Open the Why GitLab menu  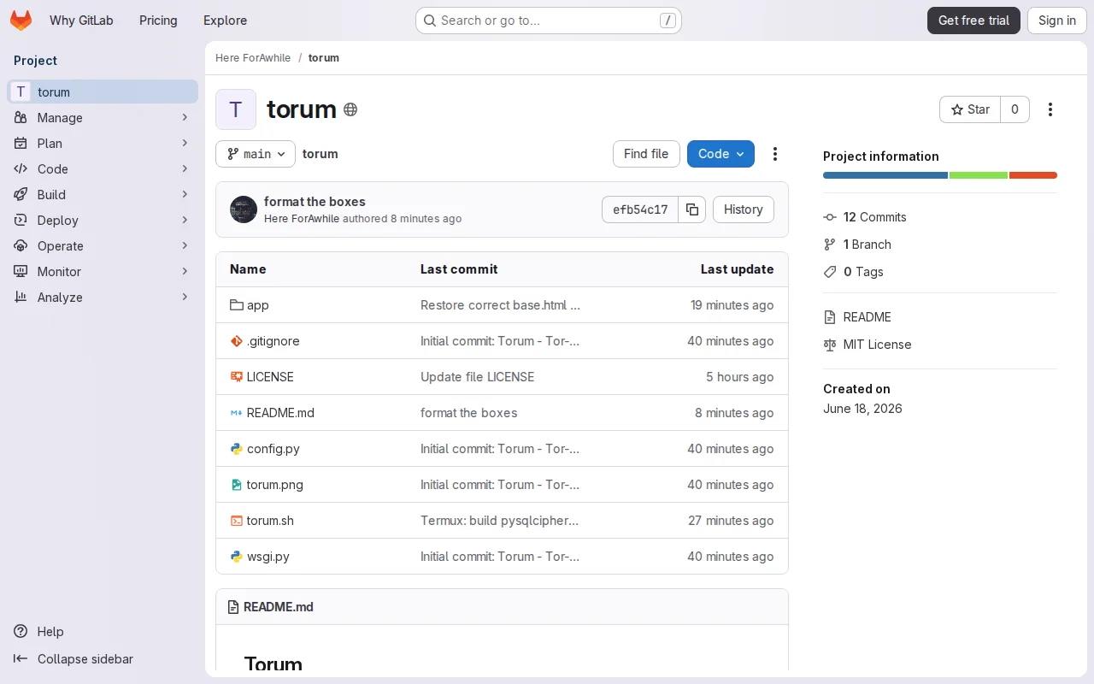click(81, 21)
